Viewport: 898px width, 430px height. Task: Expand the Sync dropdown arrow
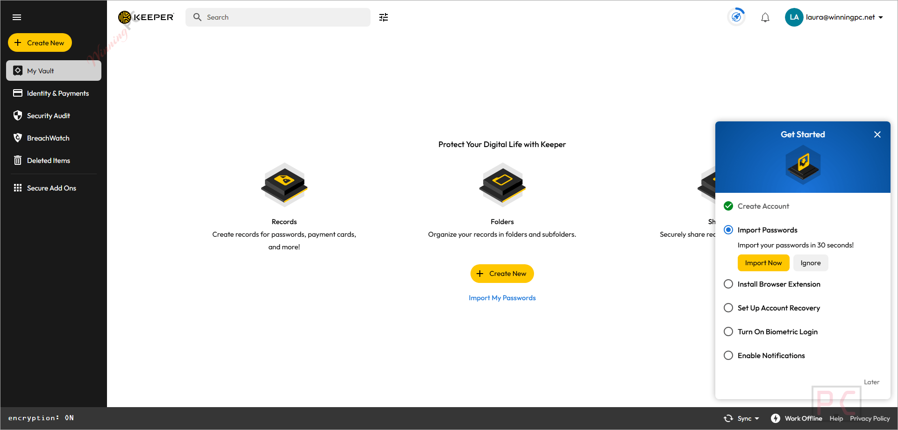point(757,418)
